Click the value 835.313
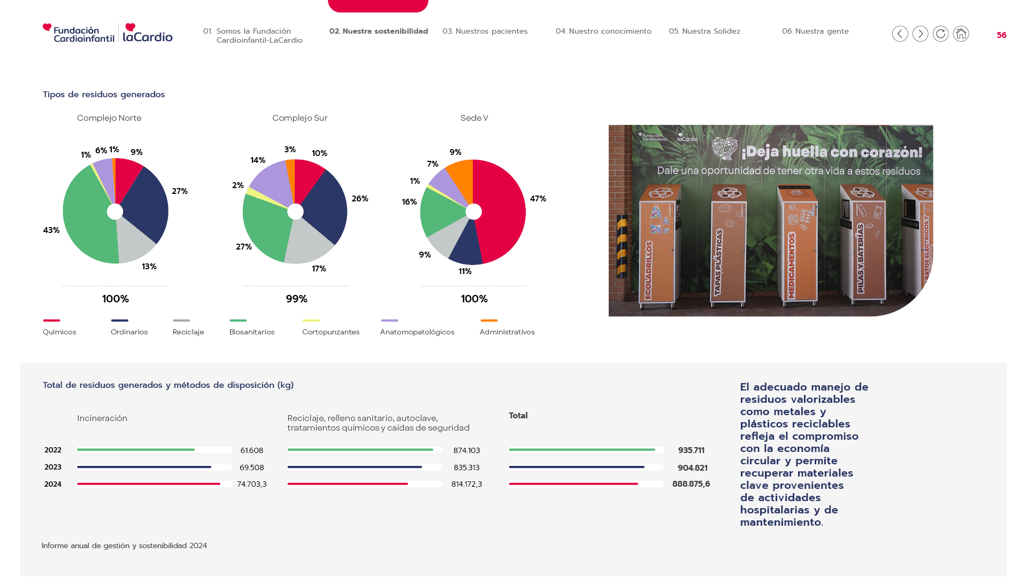The image size is (1027, 577). (x=466, y=467)
